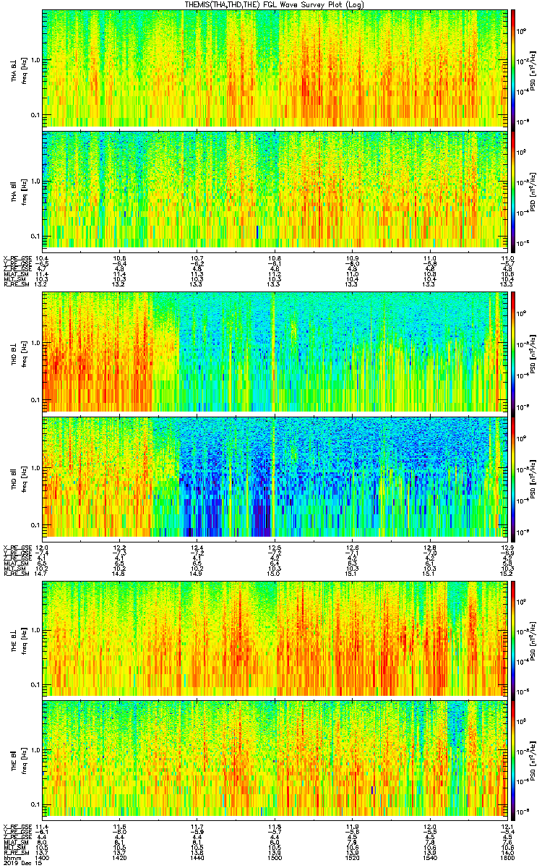Click the 0.1 frequency tick of THD B⊥
The image size is (542, 868).
(x=35, y=399)
